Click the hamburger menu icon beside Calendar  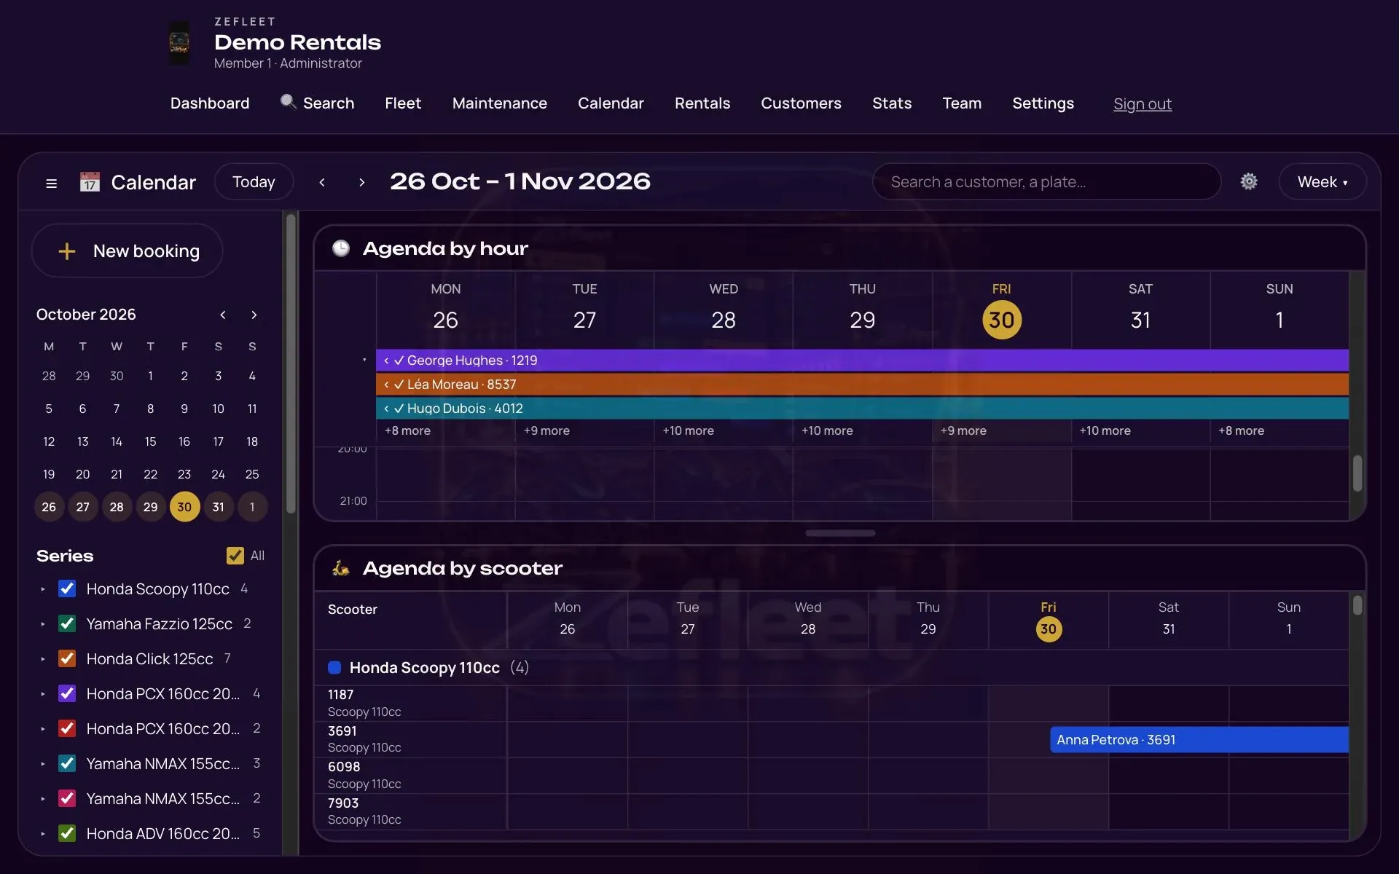point(51,183)
